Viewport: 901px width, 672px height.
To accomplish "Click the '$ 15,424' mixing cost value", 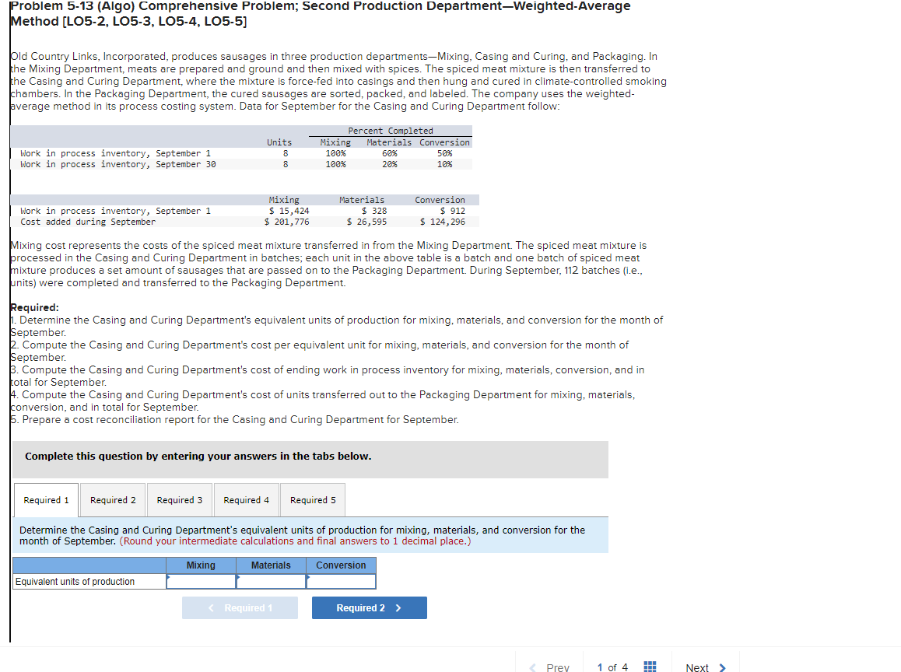I will click(x=289, y=211).
